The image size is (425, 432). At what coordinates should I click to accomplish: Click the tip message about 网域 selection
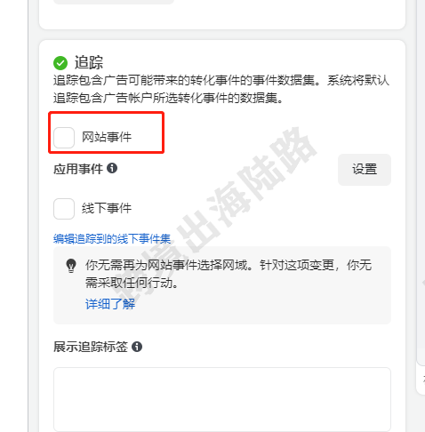tap(229, 274)
